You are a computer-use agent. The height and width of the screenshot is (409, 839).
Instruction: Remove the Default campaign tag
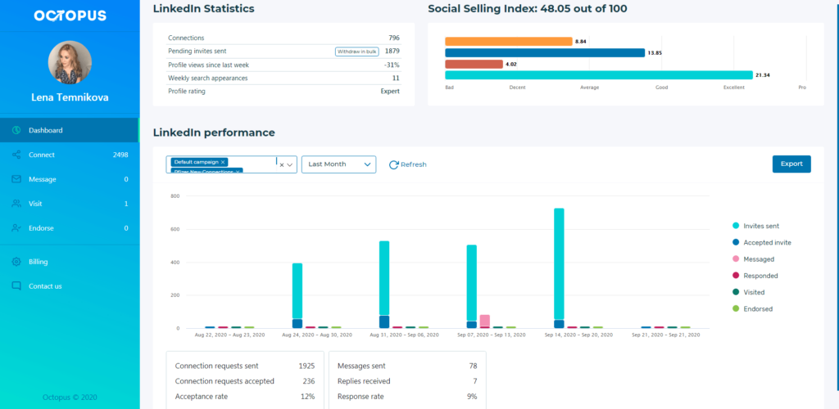[223, 162]
